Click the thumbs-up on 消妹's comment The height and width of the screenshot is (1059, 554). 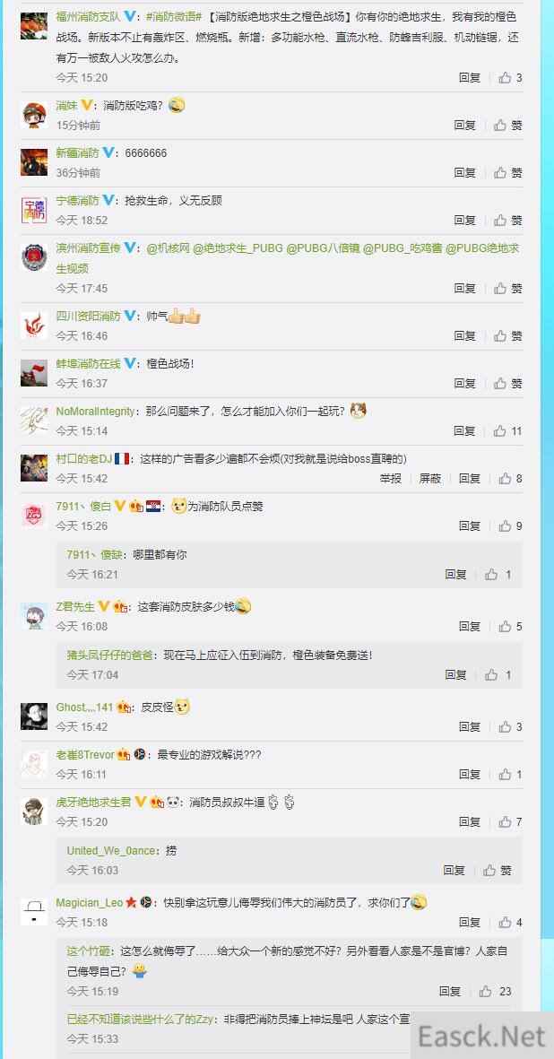click(x=507, y=125)
